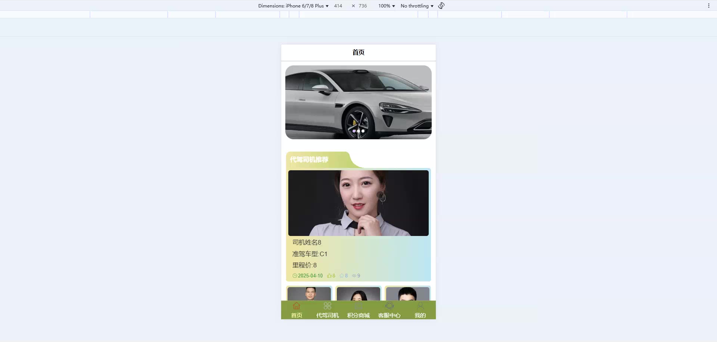Click the 首页 page title

[358, 52]
